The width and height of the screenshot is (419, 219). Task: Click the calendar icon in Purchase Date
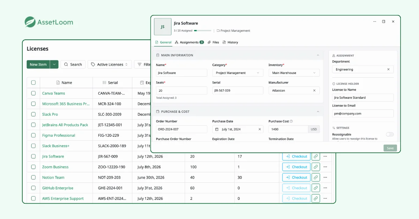coord(217,129)
